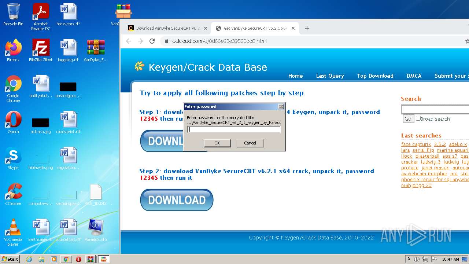Click volume speaker icon in system tray
469x264 pixels.
(417, 259)
